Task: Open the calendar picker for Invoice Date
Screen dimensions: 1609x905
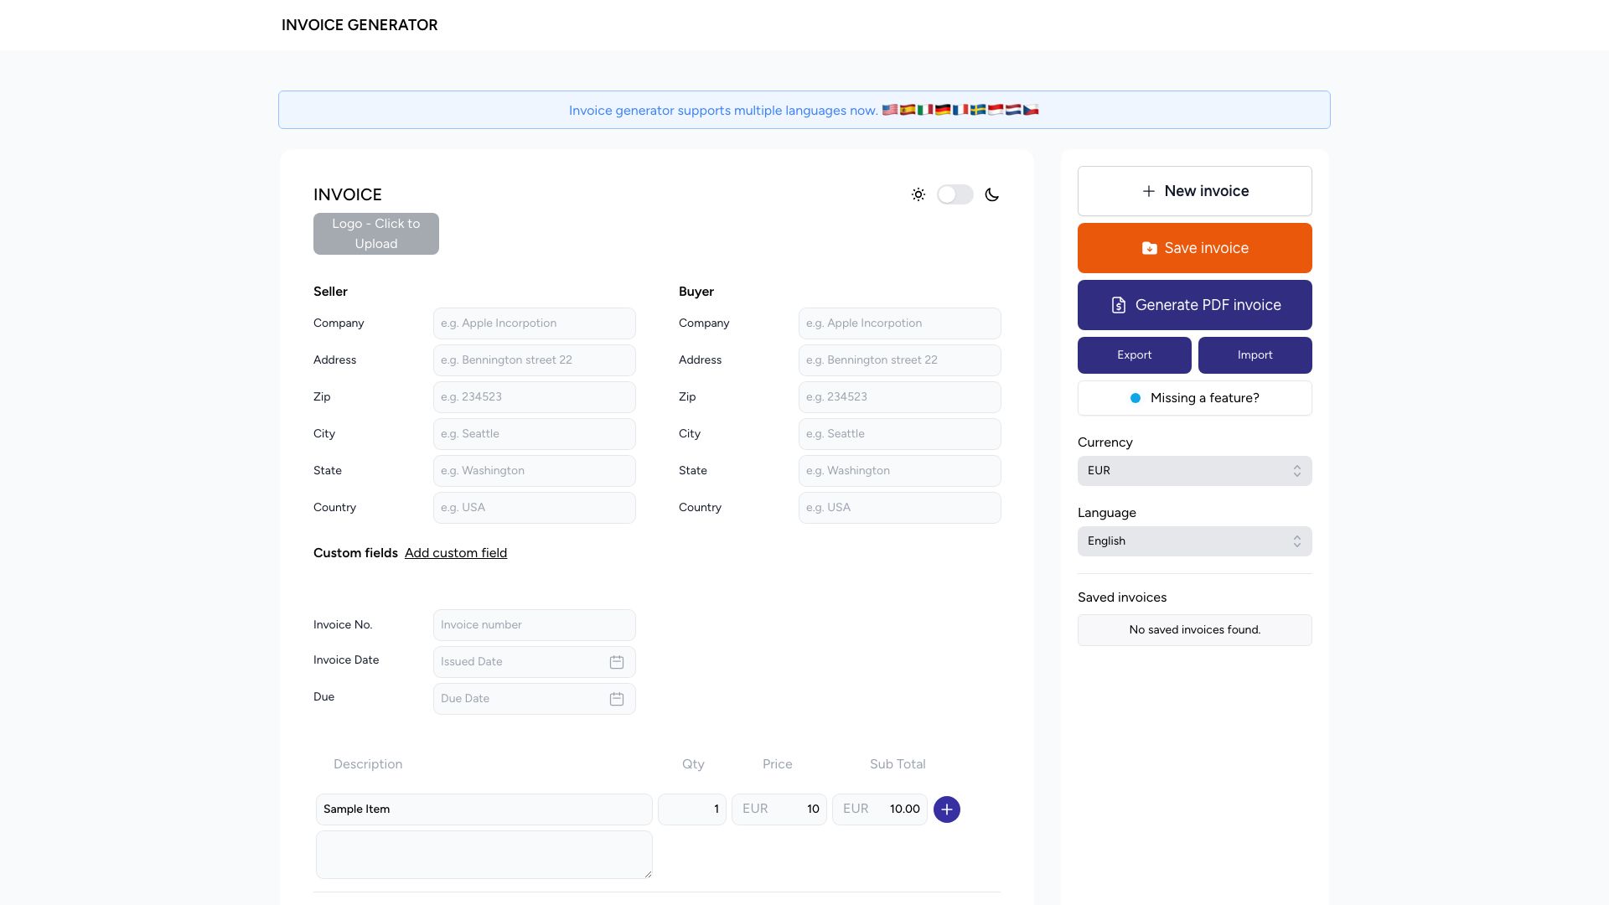Action: (x=617, y=662)
